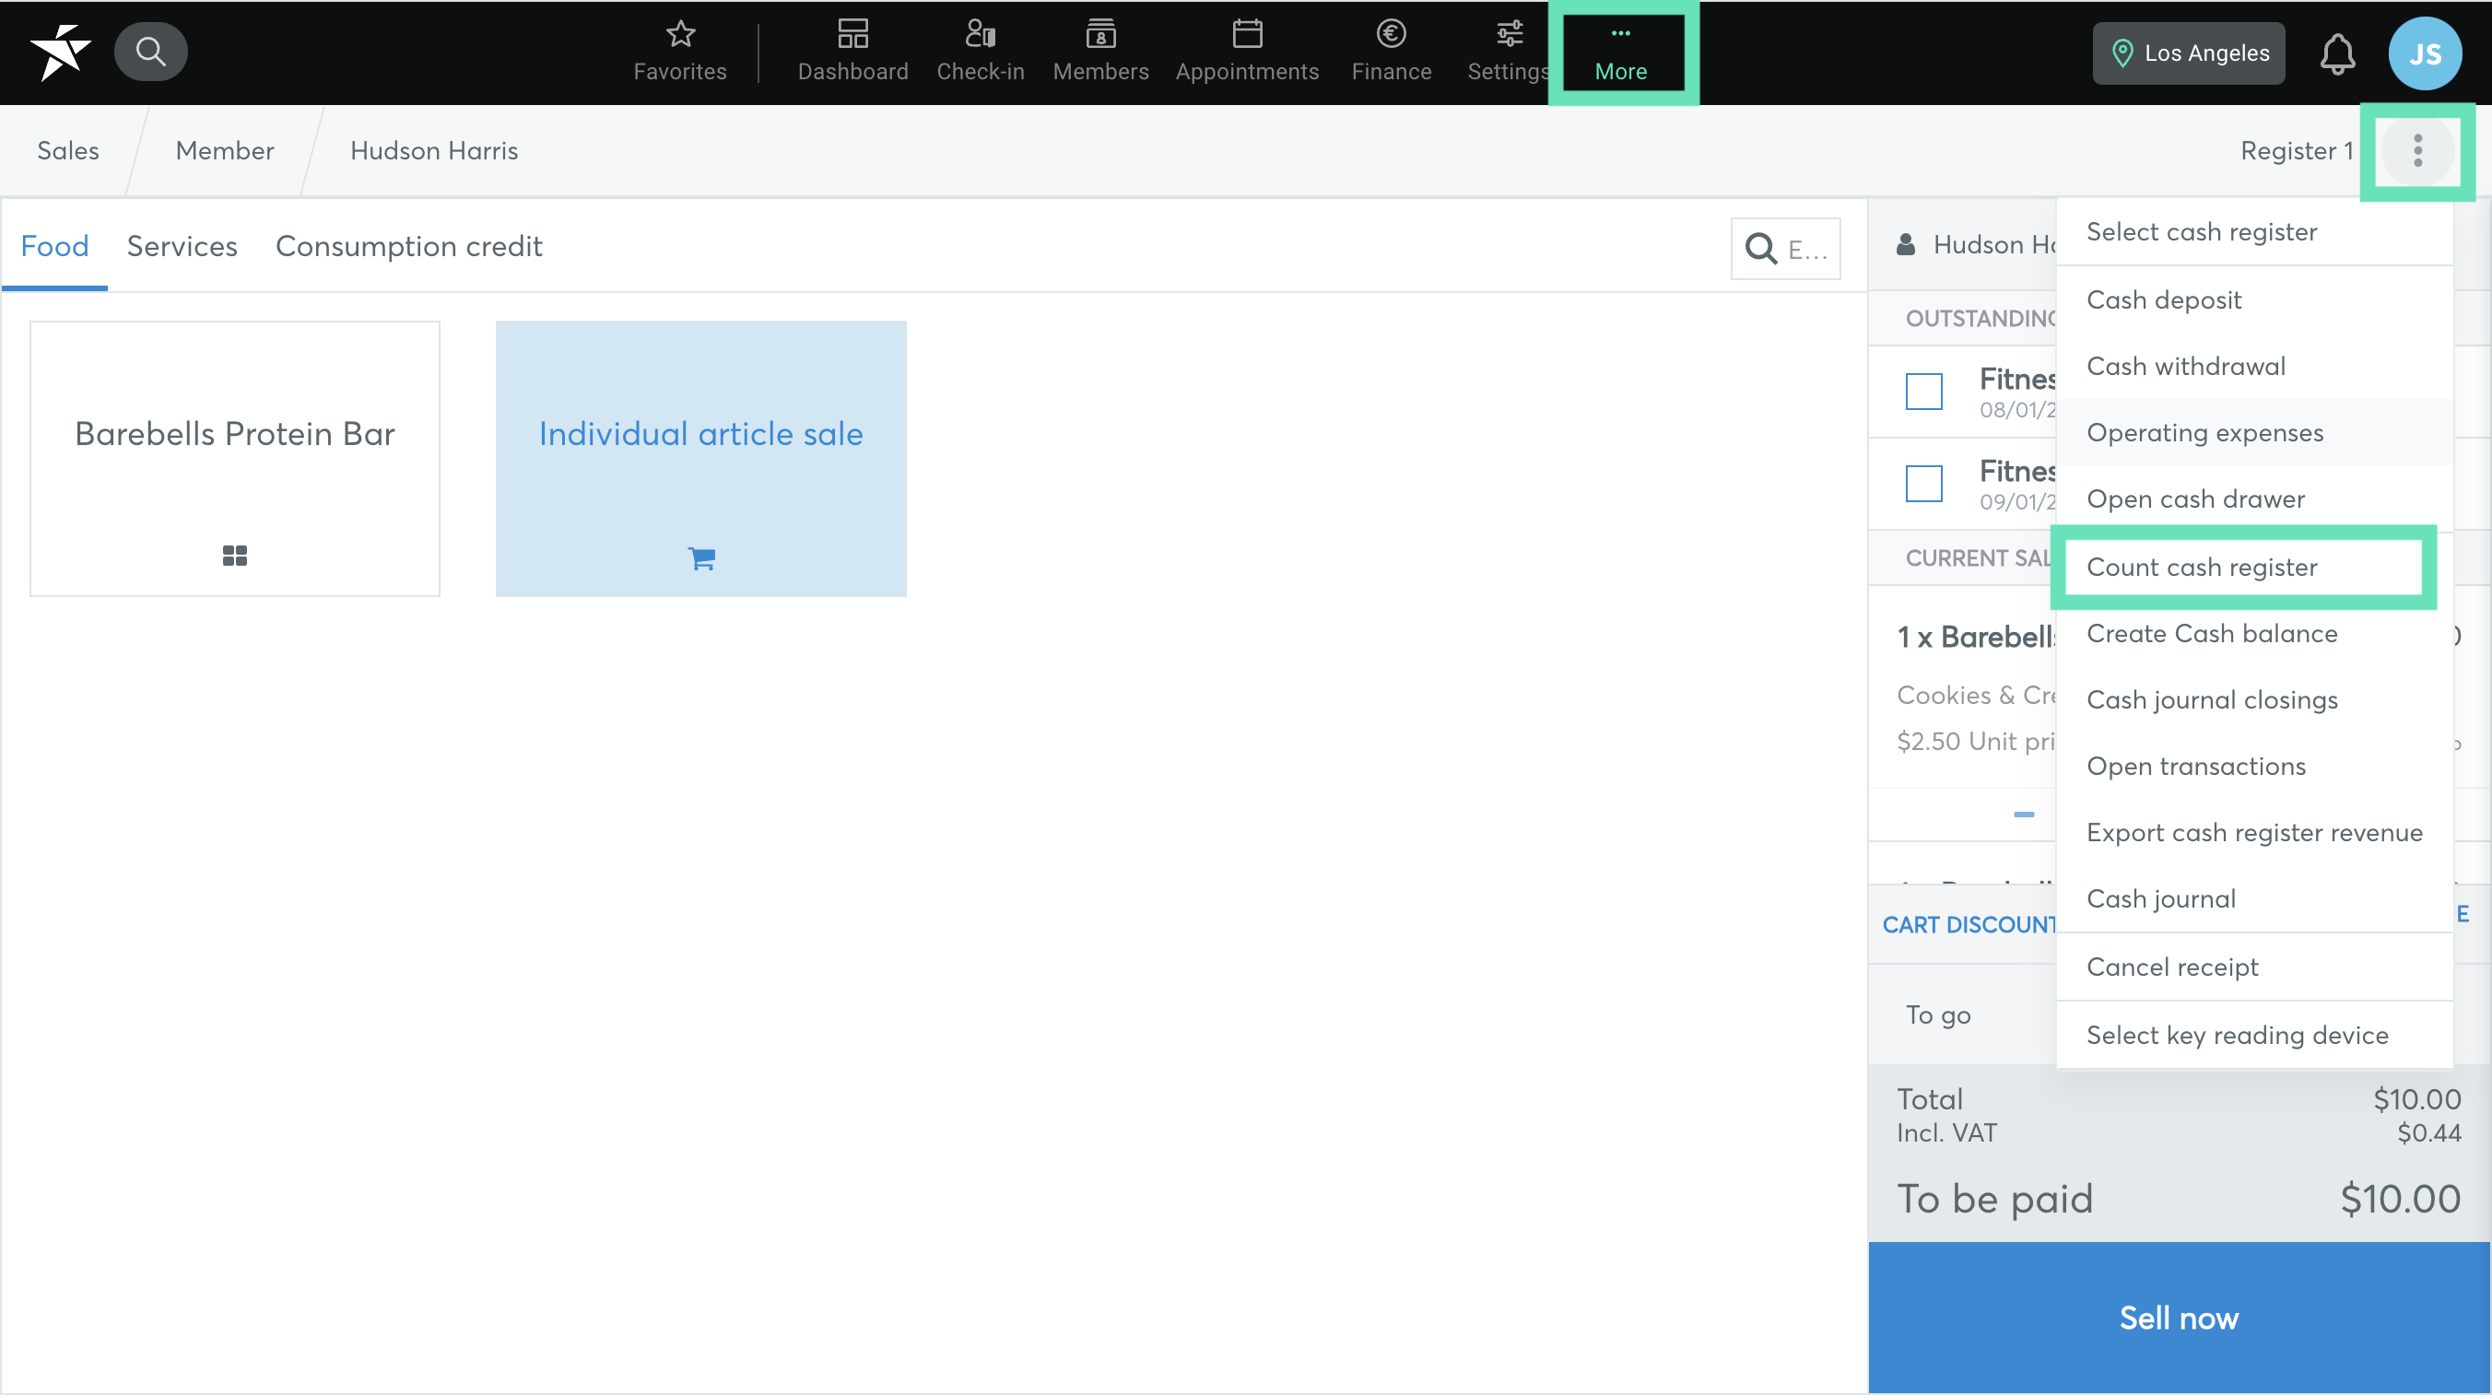
Task: Click the Register 1 label
Action: 2297,151
